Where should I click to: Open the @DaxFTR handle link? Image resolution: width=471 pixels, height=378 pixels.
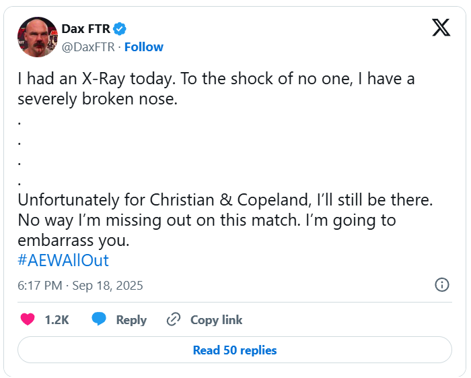pyautogui.click(x=88, y=46)
